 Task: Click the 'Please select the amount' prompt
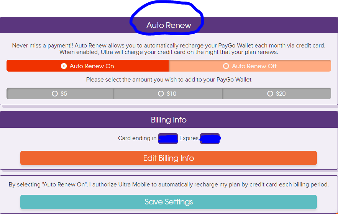169,80
